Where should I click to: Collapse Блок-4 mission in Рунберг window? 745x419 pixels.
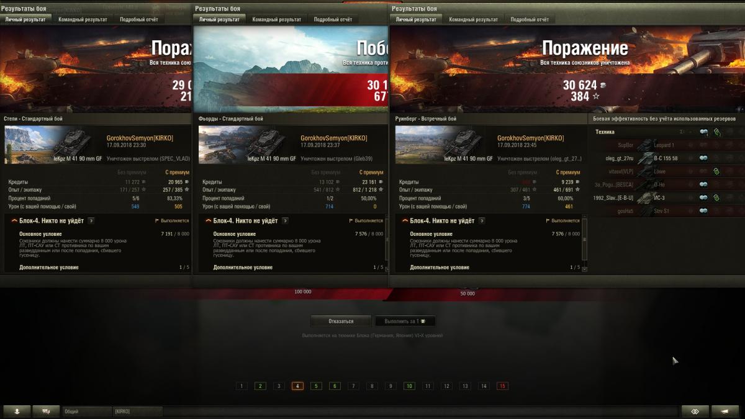tap(405, 220)
